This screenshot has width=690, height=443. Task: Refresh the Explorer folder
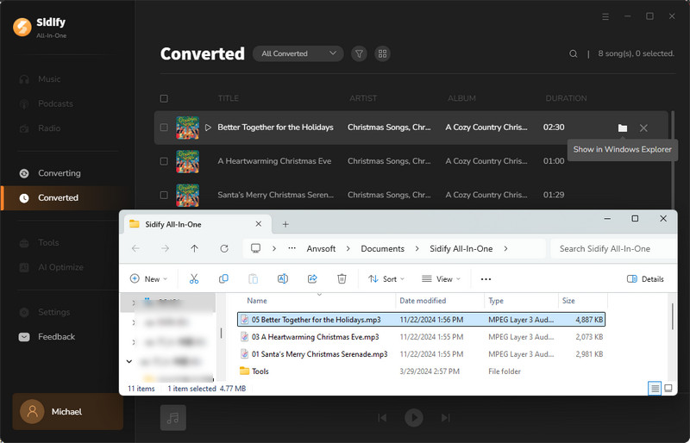coord(224,248)
